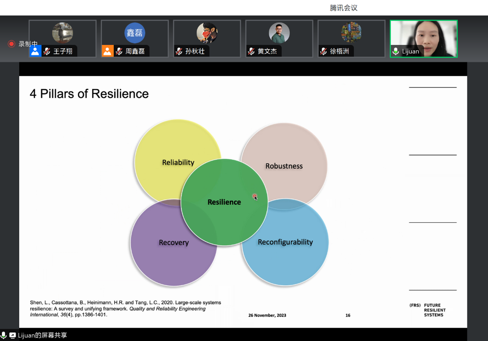Select 黄文杰's participant profile photo
This screenshot has height=341, width=488.
tap(279, 33)
